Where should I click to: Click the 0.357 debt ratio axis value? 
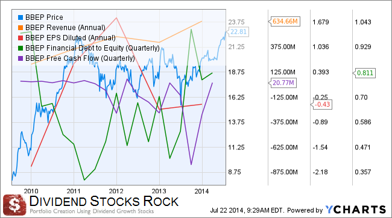[x=363, y=172]
